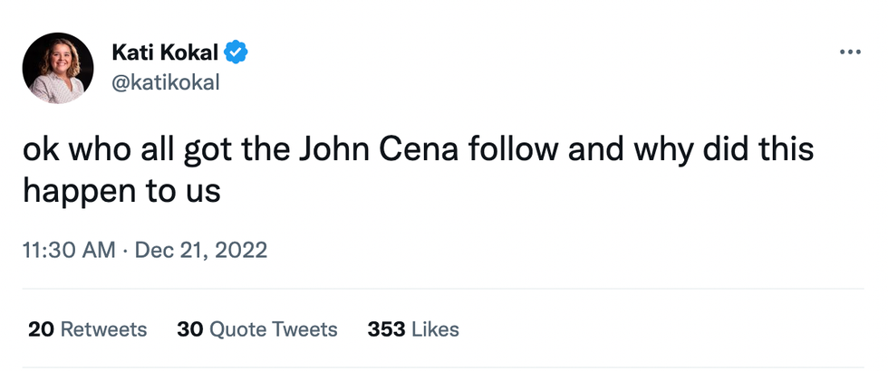Click Kati Kokal's profile picture
Screen dimensions: 888x371
pos(58,69)
